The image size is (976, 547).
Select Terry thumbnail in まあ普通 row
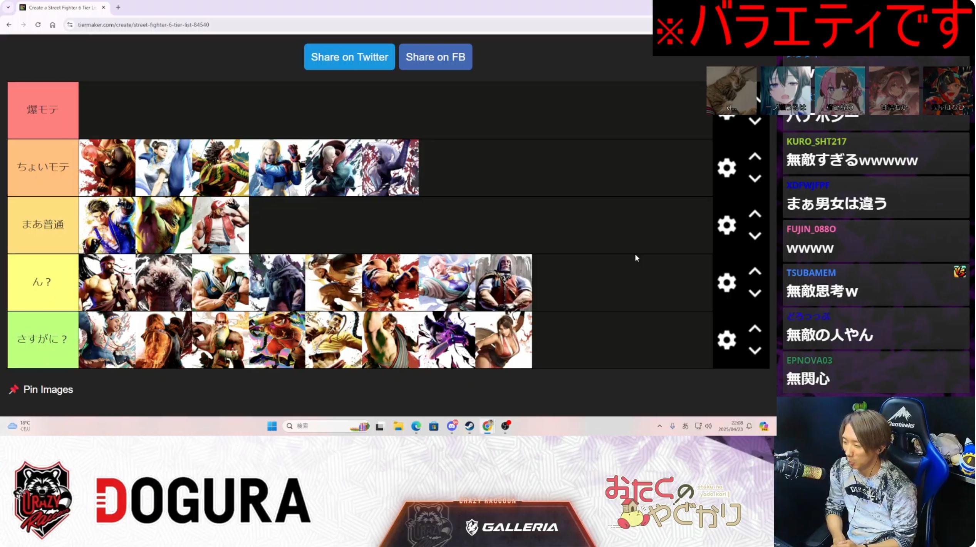pyautogui.click(x=220, y=225)
